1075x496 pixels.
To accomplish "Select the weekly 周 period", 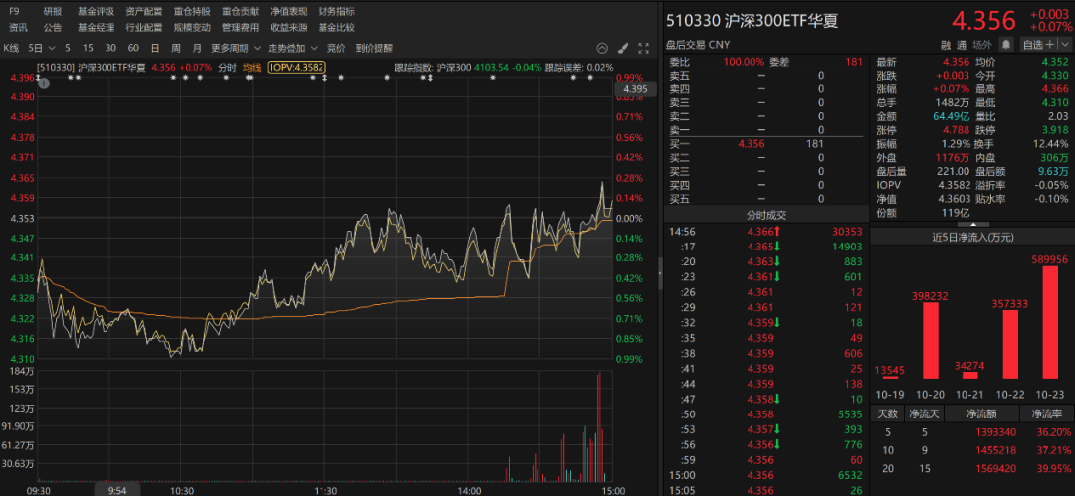I will pyautogui.click(x=176, y=48).
